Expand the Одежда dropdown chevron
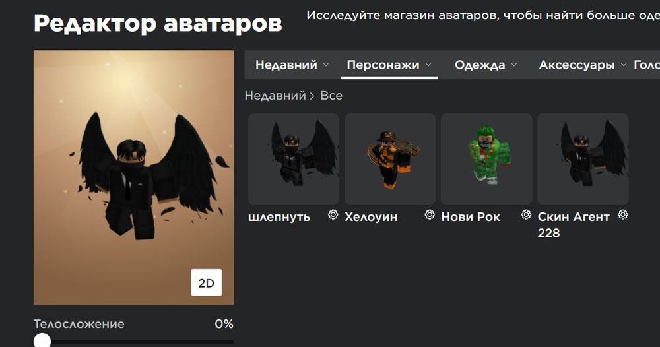Image resolution: width=660 pixels, height=347 pixels. [514, 65]
